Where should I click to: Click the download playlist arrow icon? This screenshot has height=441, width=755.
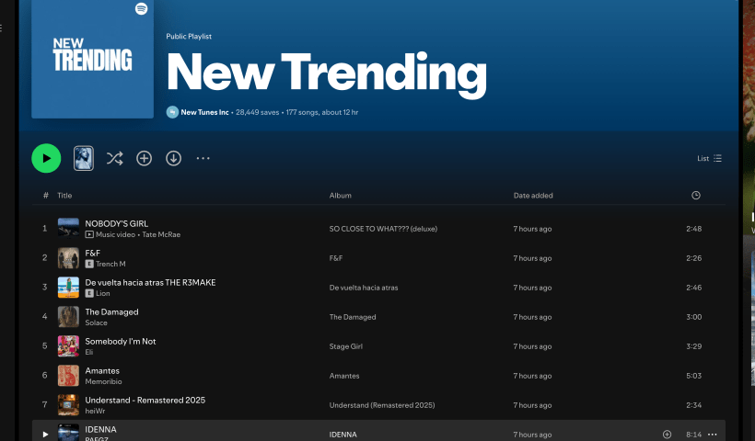click(173, 158)
